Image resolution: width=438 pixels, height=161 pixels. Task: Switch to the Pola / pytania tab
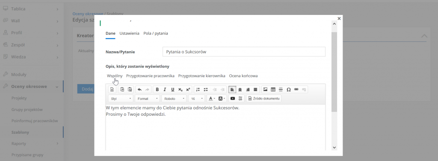156,33
